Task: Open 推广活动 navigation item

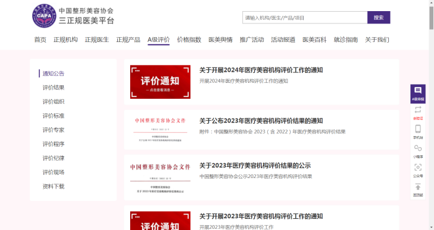Action: [252, 40]
